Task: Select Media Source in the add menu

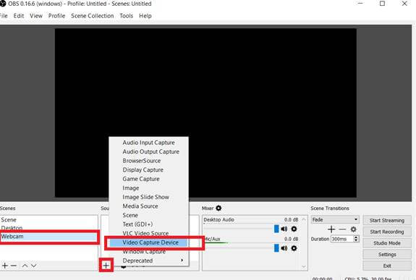Action: (x=148, y=206)
